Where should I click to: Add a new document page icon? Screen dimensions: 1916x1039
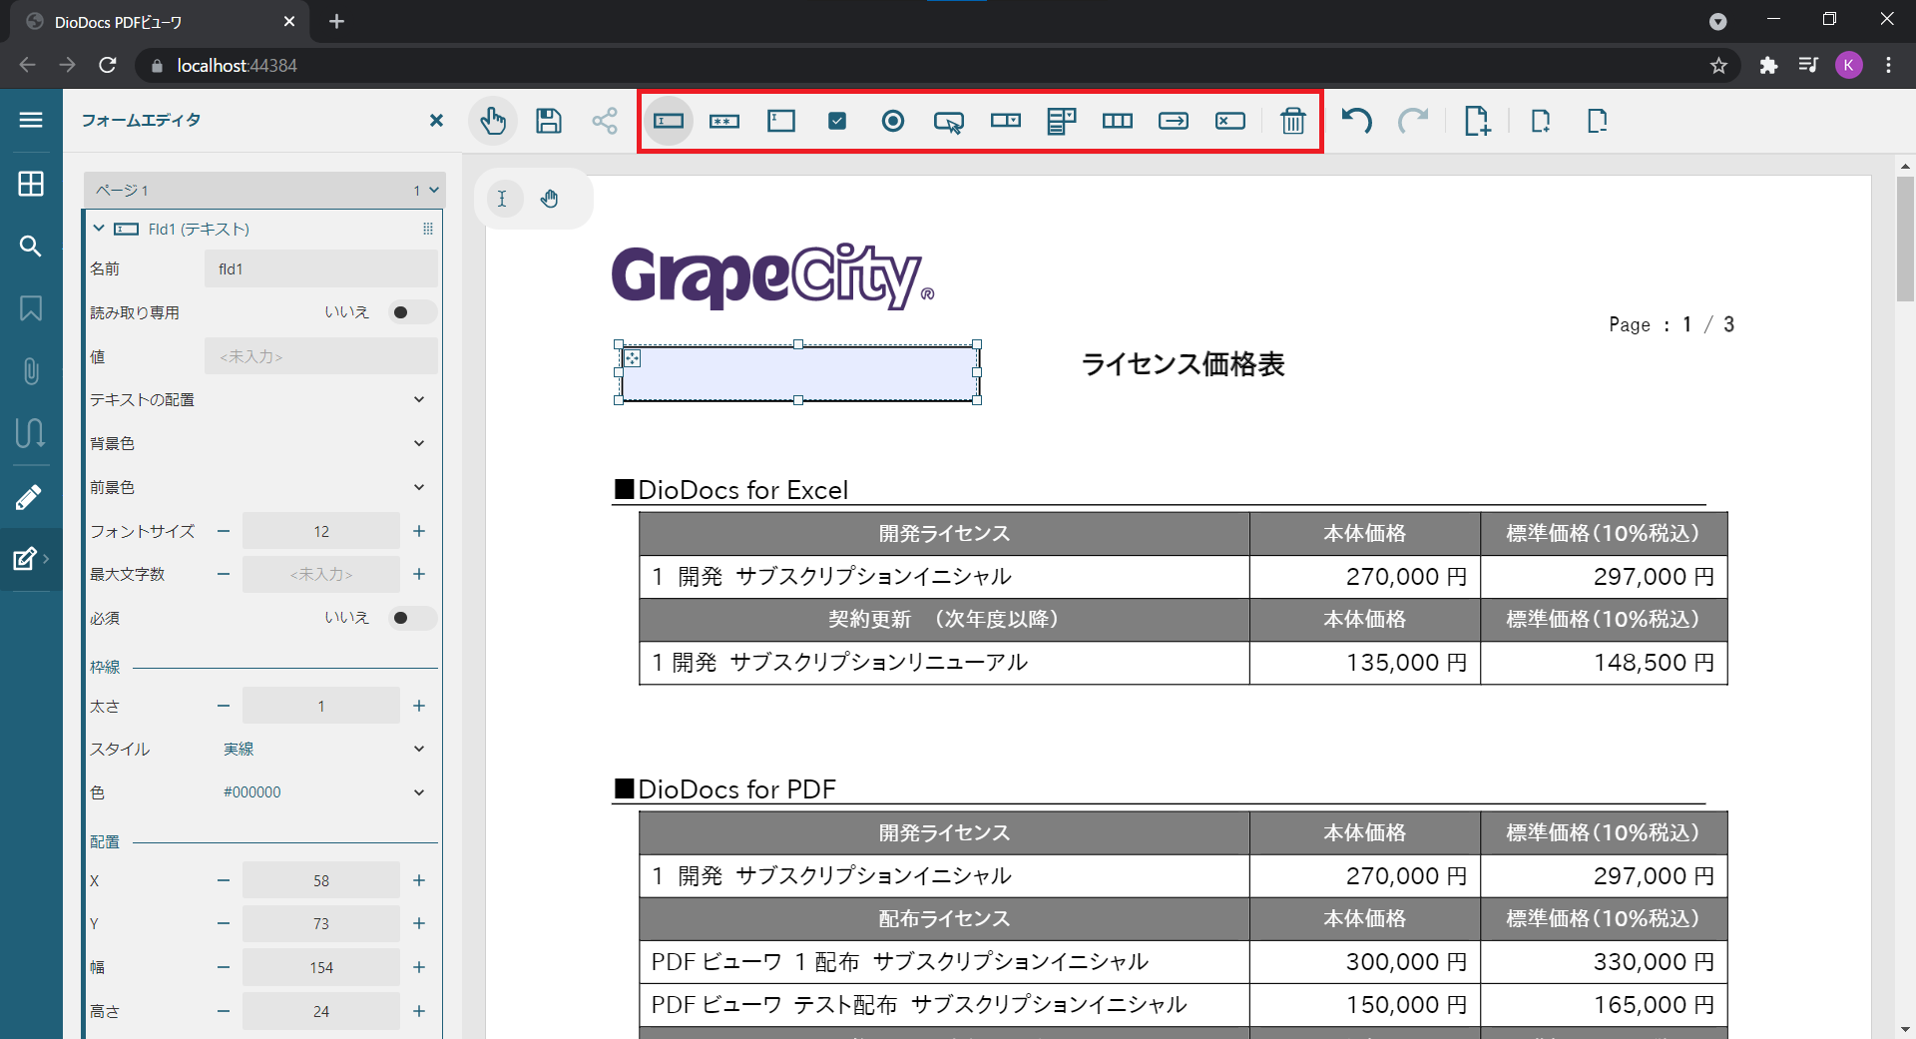(1477, 121)
